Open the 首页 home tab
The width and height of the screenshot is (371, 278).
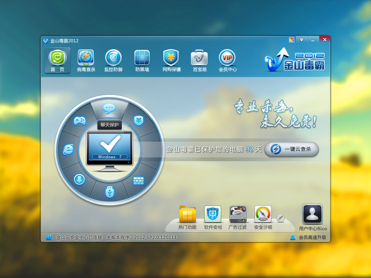[x=58, y=60]
